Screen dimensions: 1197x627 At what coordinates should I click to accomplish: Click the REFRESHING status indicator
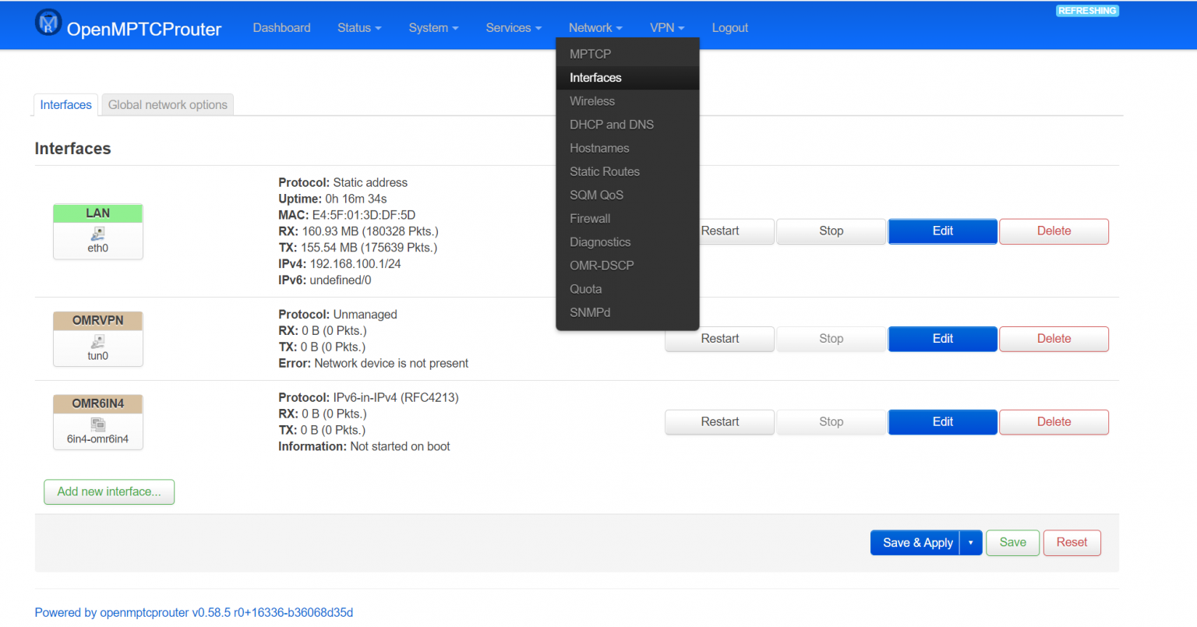[1087, 10]
